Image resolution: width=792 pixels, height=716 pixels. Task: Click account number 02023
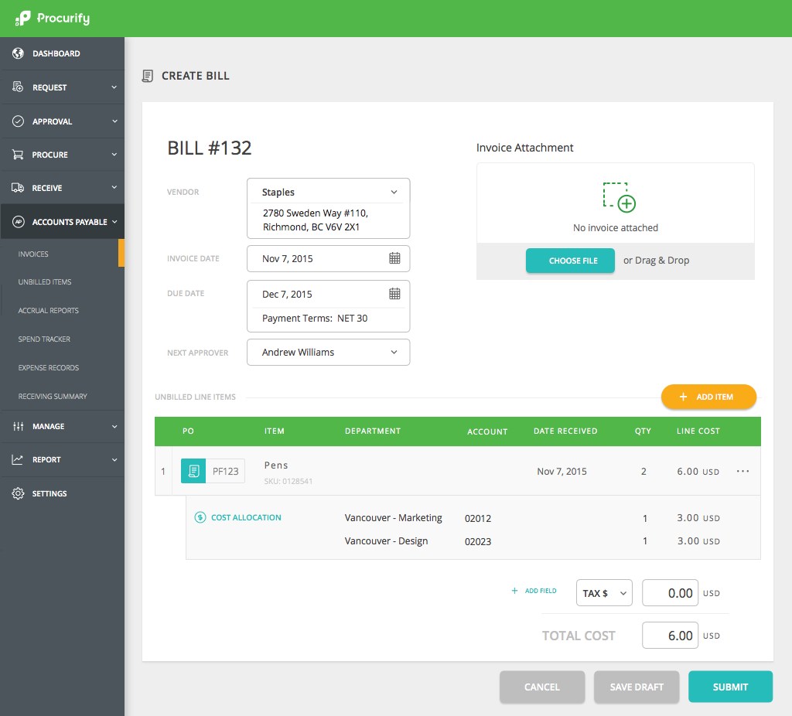(478, 542)
